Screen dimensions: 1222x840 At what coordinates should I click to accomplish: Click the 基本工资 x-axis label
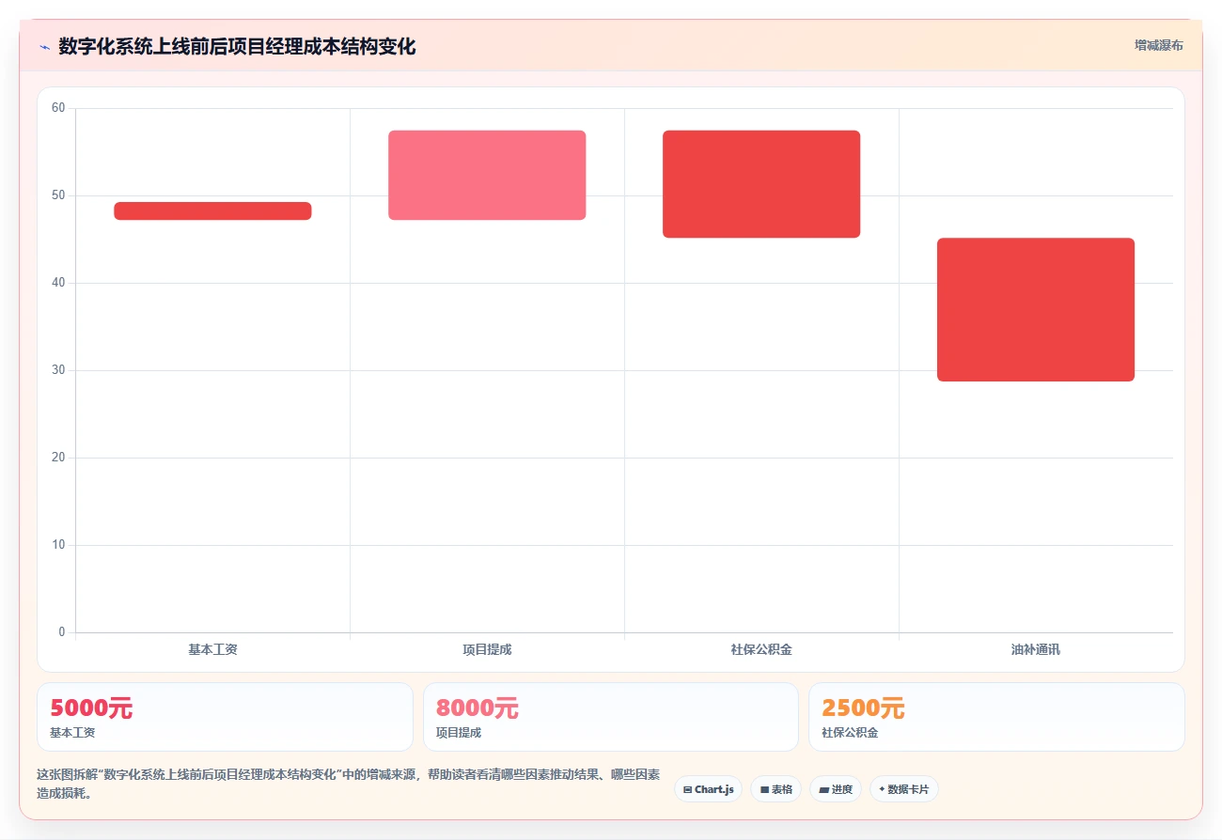click(212, 649)
